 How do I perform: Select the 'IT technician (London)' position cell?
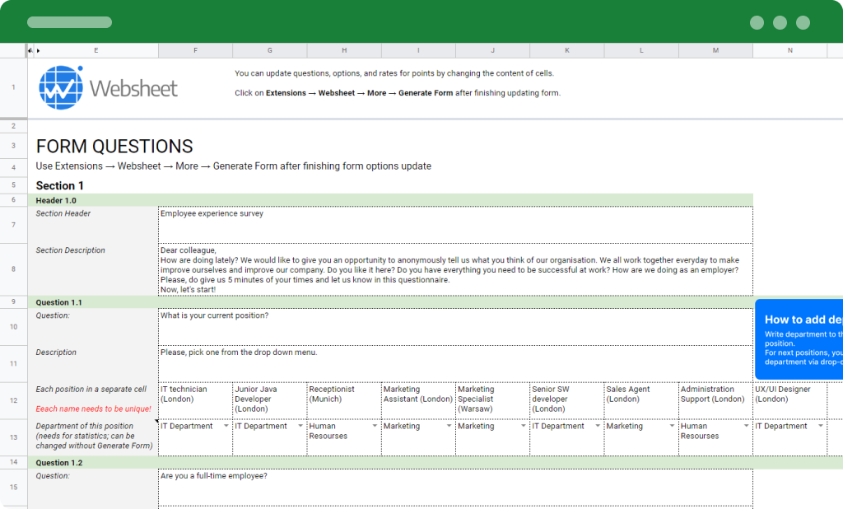tap(196, 401)
